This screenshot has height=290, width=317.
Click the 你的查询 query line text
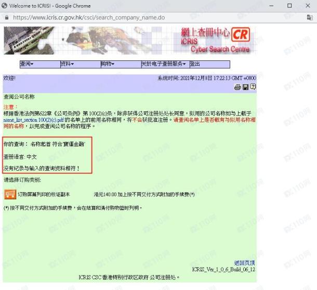pyautogui.click(x=45, y=144)
